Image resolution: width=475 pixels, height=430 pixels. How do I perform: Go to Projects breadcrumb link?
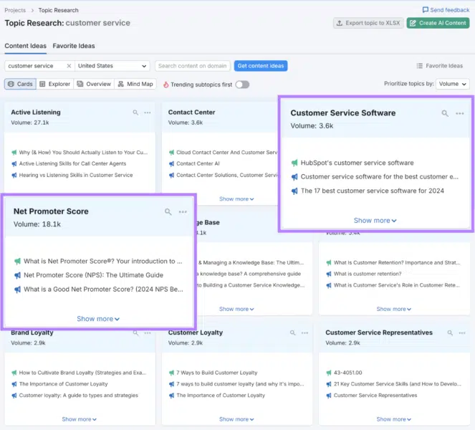(15, 10)
